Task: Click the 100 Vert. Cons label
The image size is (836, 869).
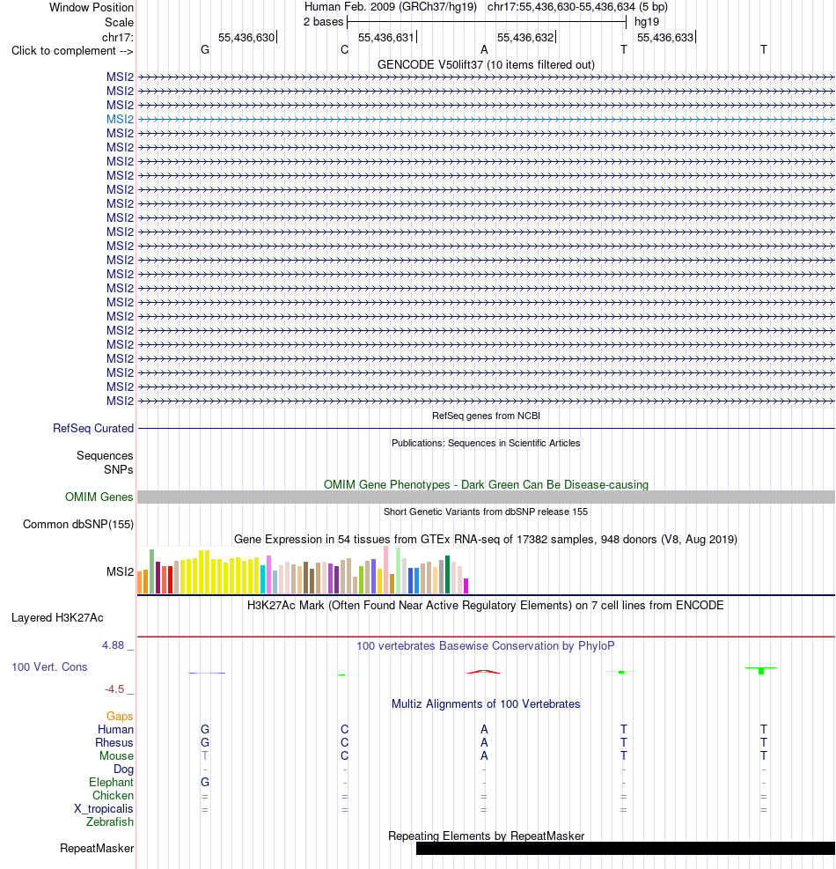Action: coord(50,666)
